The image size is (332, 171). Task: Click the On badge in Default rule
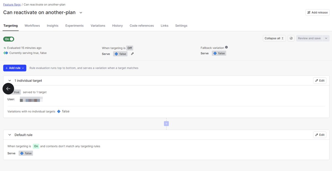point(36,146)
